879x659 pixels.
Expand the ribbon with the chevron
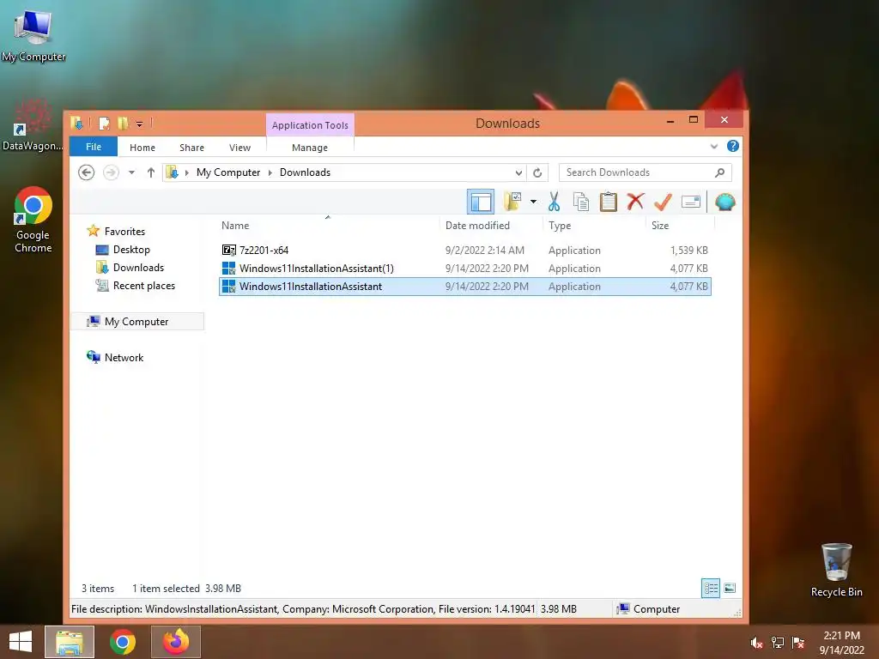coord(713,146)
